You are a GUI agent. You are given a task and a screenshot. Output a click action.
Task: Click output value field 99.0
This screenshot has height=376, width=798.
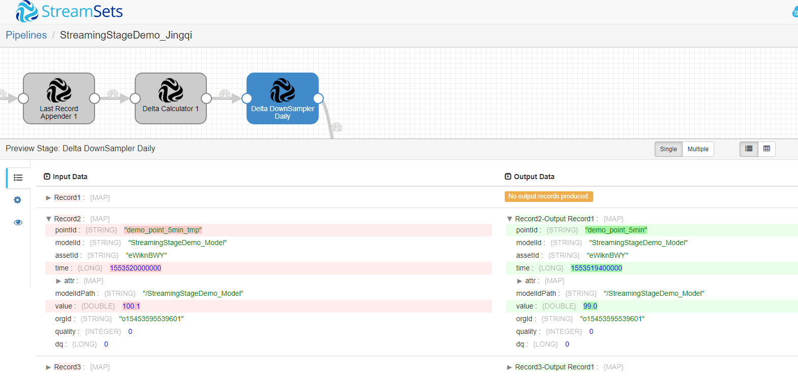(590, 306)
